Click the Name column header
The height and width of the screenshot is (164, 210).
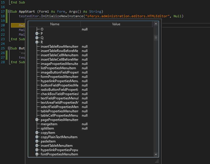pyautogui.click(x=55, y=24)
